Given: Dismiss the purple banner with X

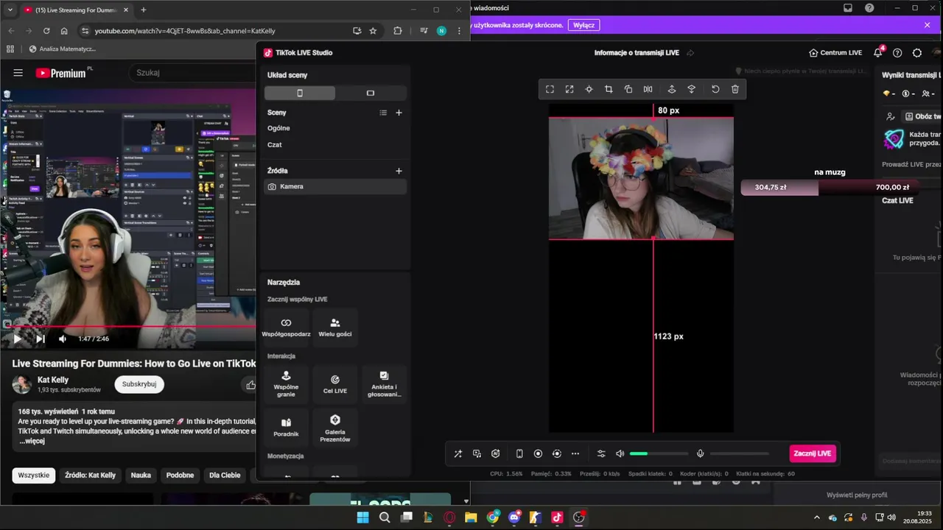Looking at the screenshot, I should pos(927,25).
